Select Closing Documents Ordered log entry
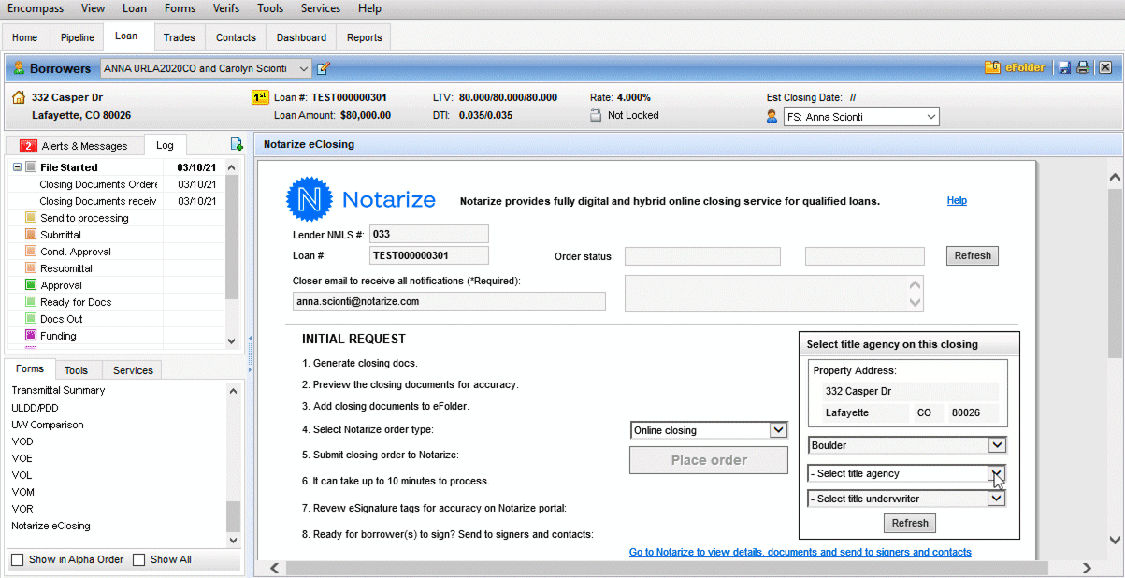 coord(97,184)
